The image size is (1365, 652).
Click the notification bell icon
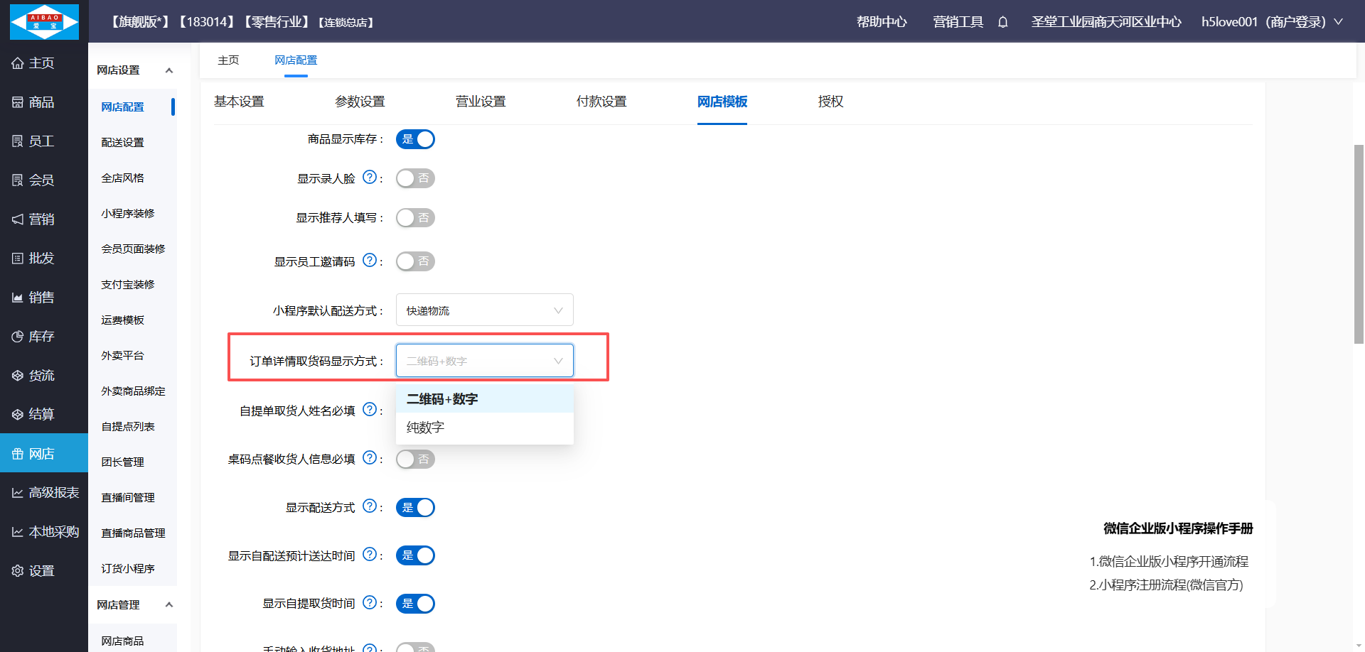[x=1002, y=22]
